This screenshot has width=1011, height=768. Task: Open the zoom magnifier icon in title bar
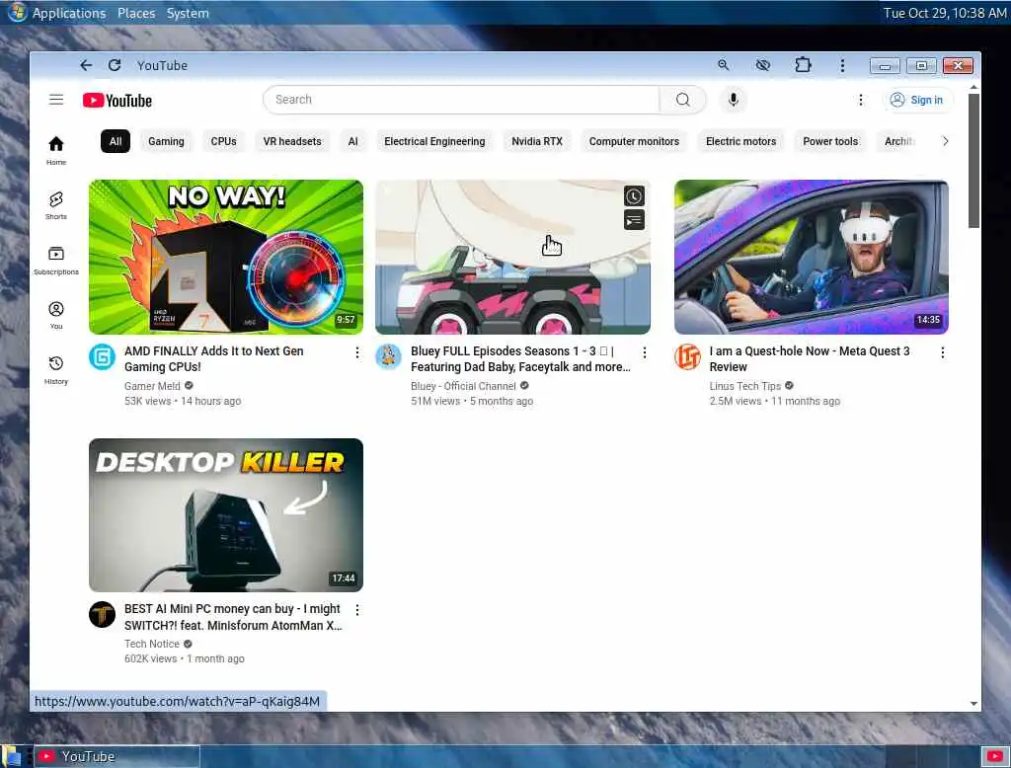point(724,65)
